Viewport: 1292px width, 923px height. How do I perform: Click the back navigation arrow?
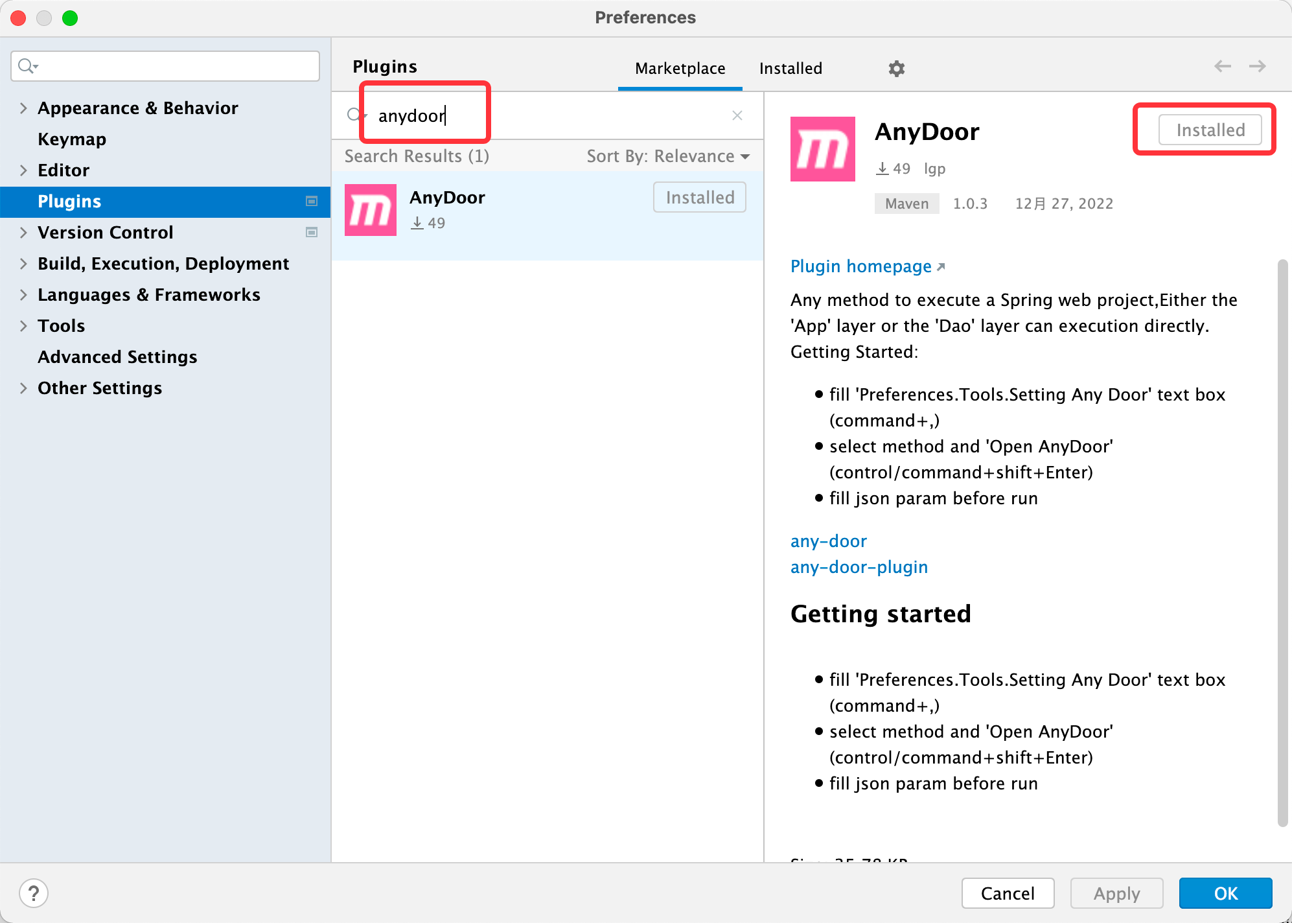(1222, 66)
